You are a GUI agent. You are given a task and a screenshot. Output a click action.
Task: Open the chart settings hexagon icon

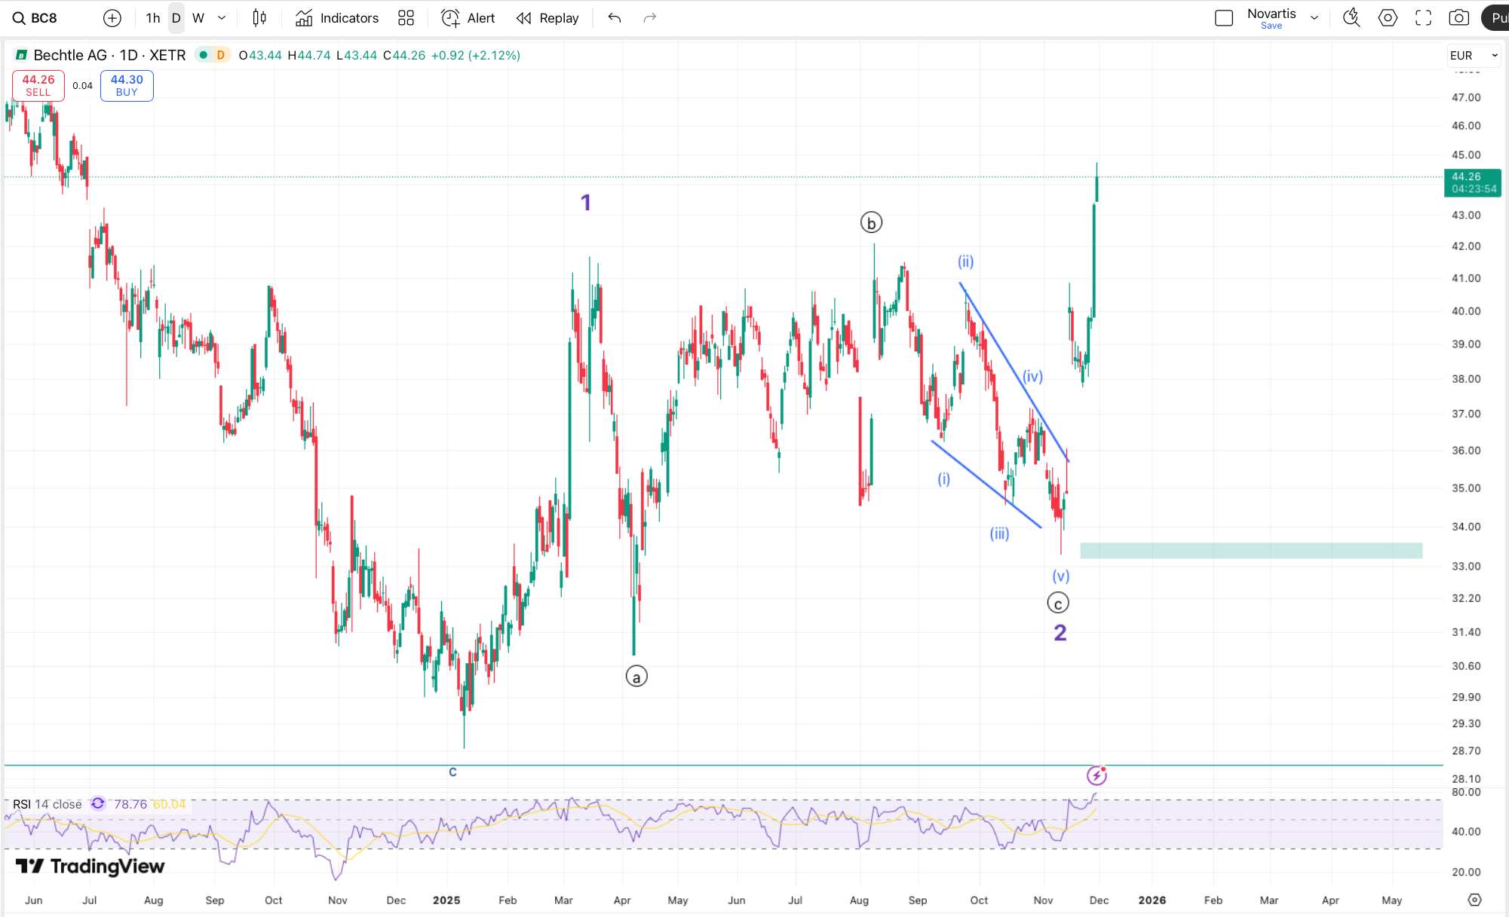pos(1388,18)
